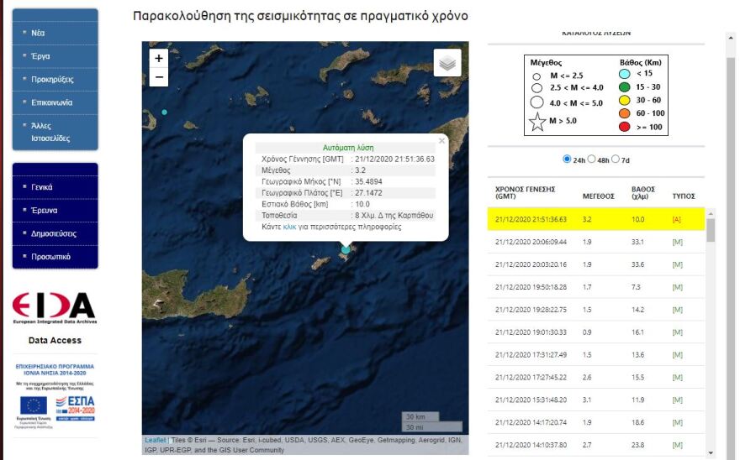Select the 14:10:37.80 earthquake row

(595, 445)
